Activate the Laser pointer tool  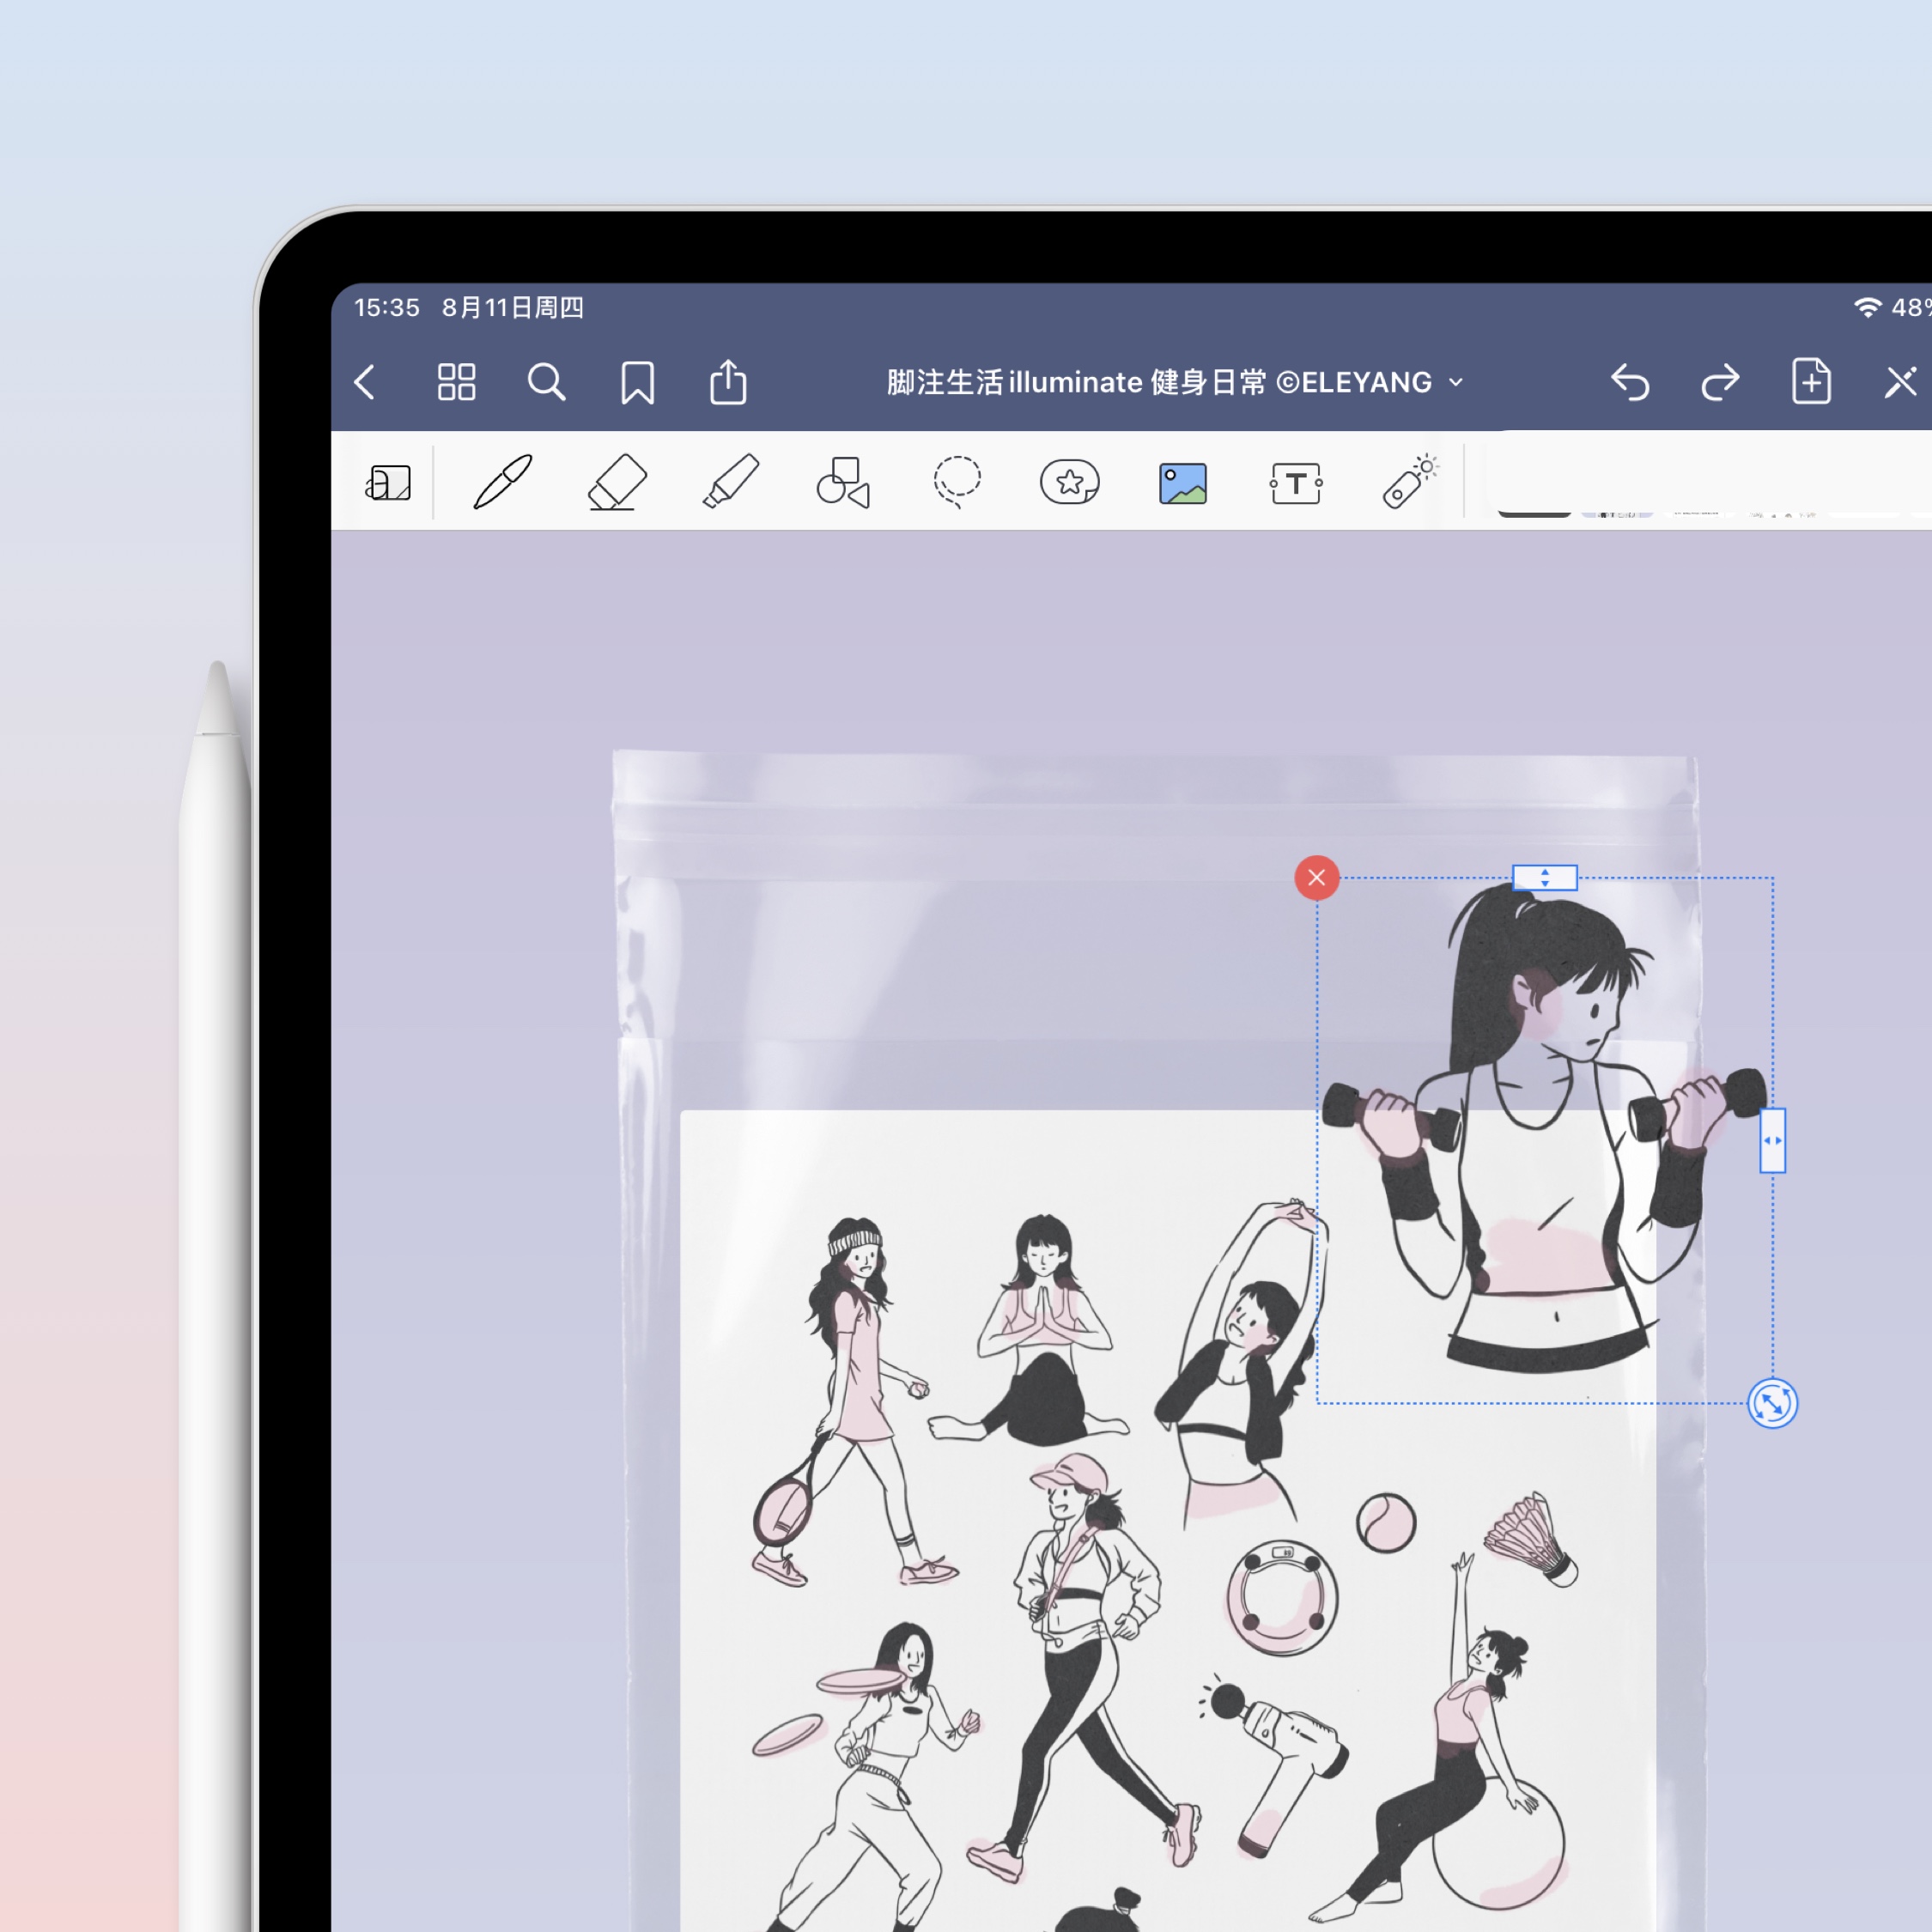(x=1409, y=483)
